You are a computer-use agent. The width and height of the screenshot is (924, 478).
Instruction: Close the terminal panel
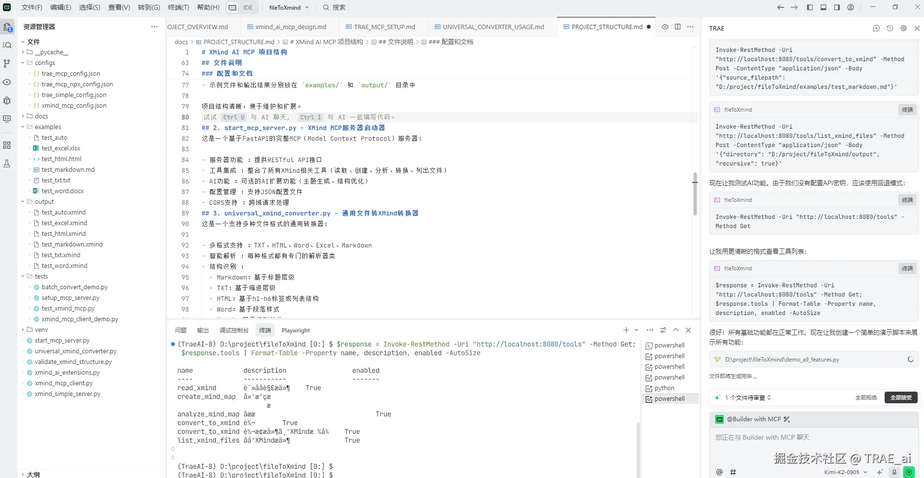[x=688, y=330]
